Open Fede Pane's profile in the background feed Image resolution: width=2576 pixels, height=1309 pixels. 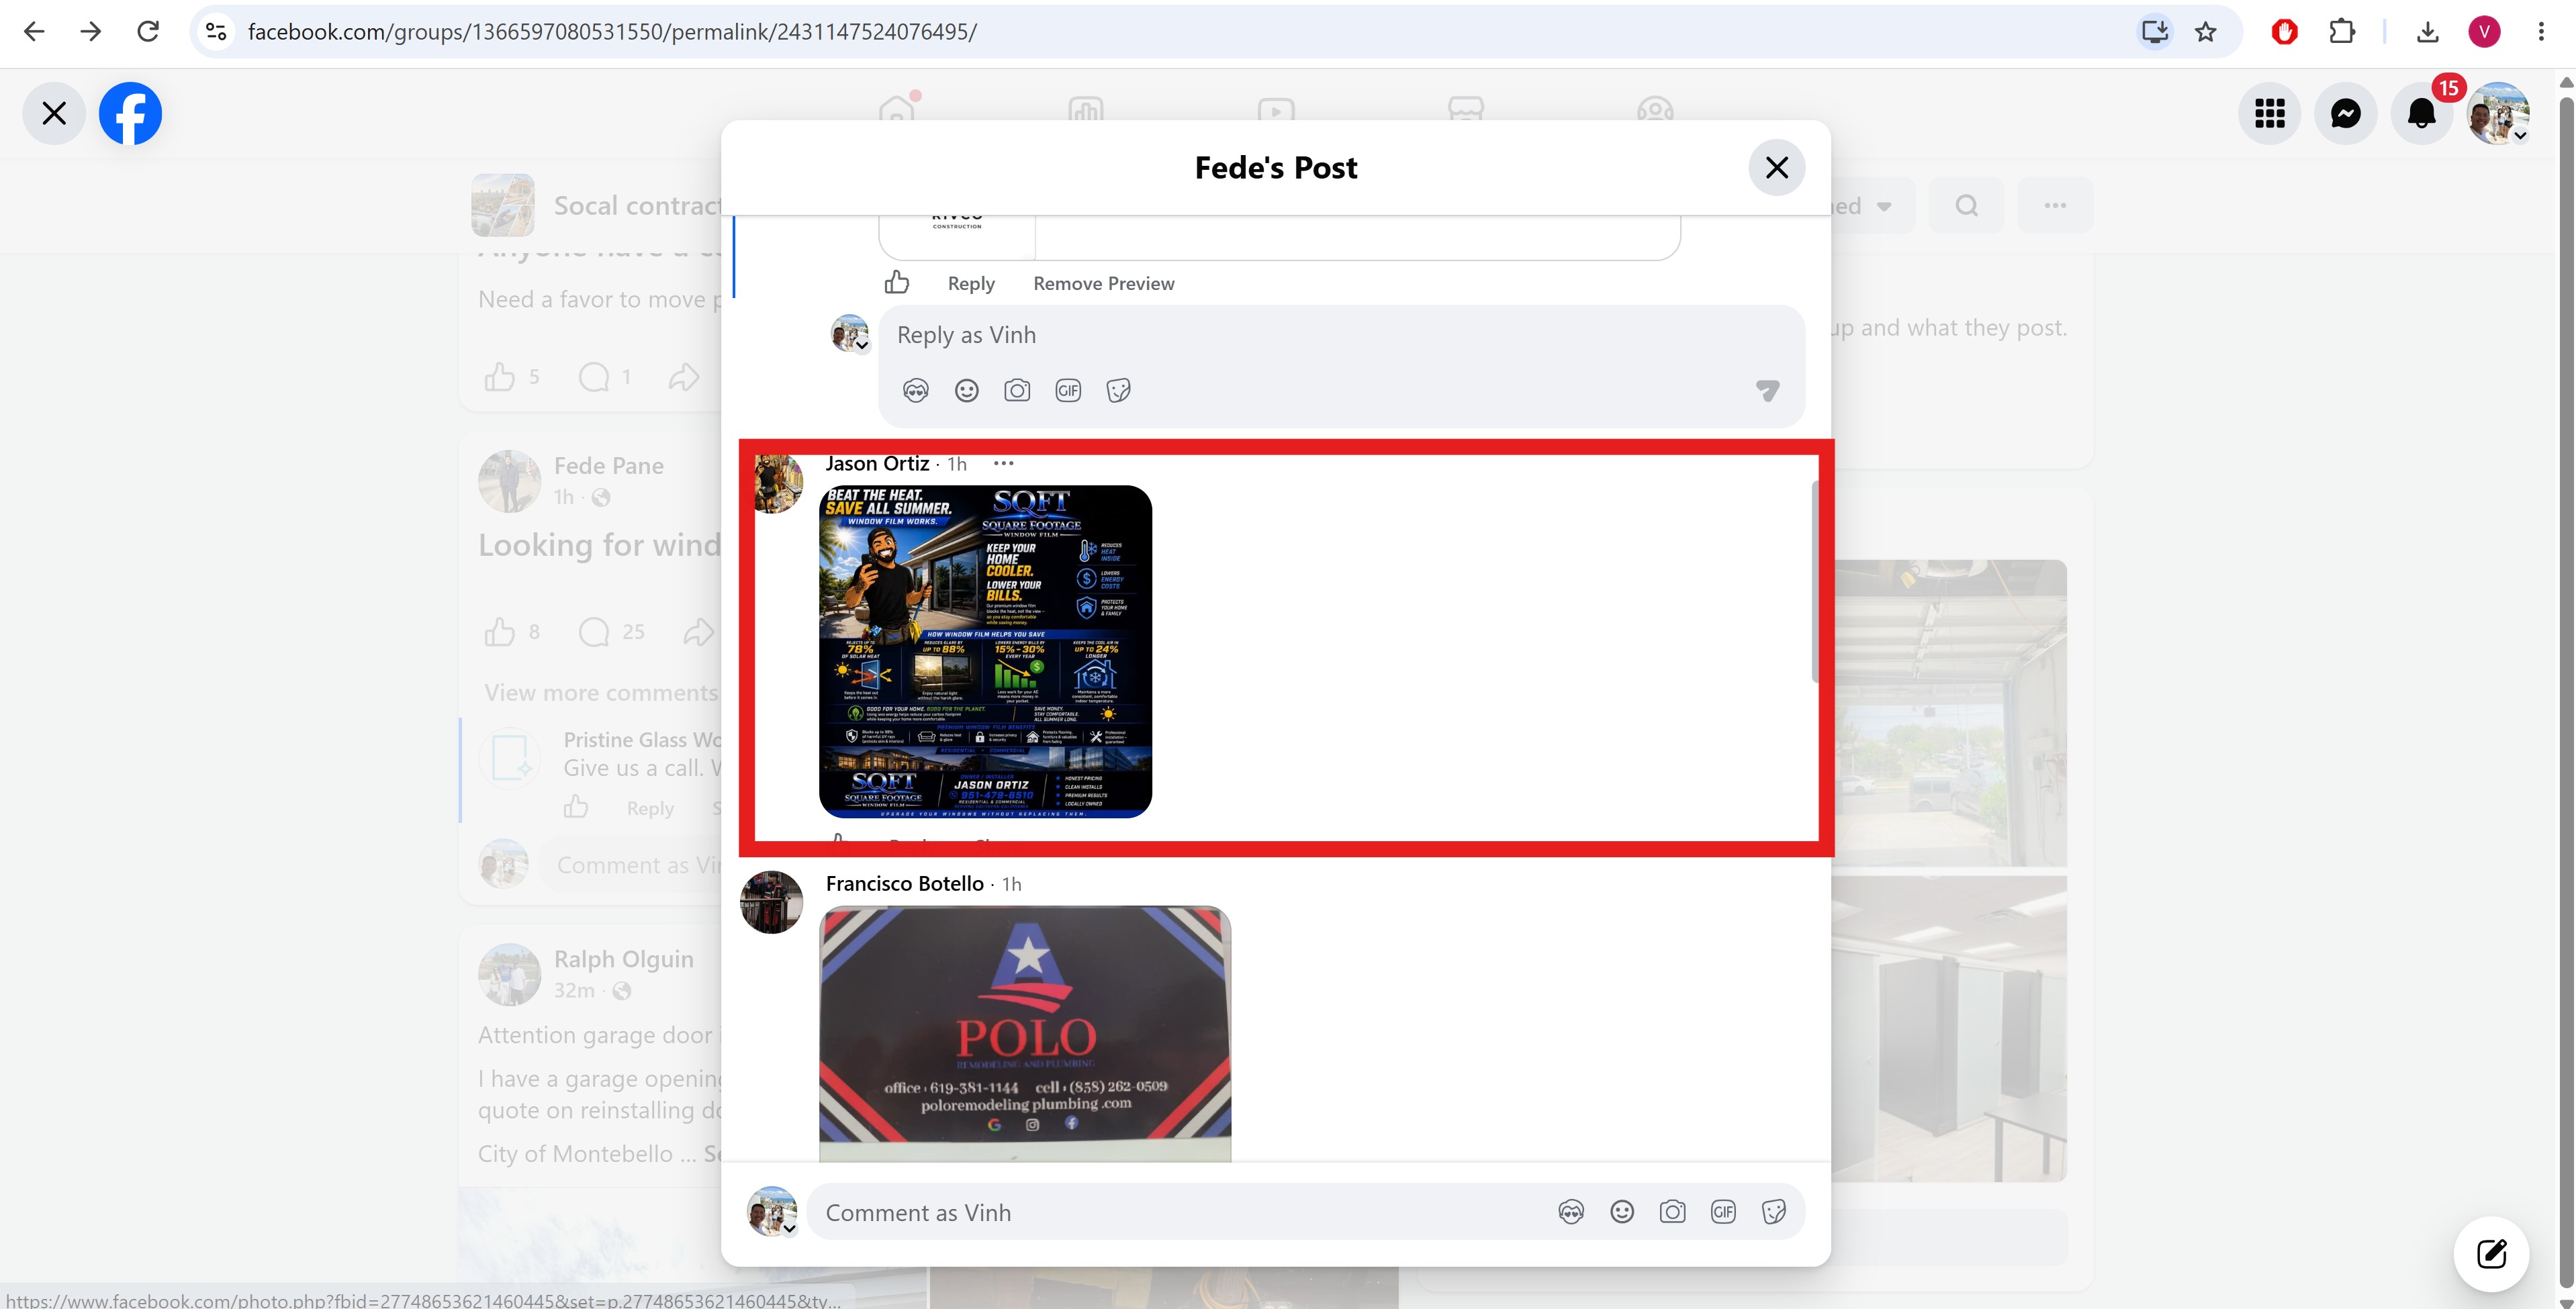coord(608,465)
